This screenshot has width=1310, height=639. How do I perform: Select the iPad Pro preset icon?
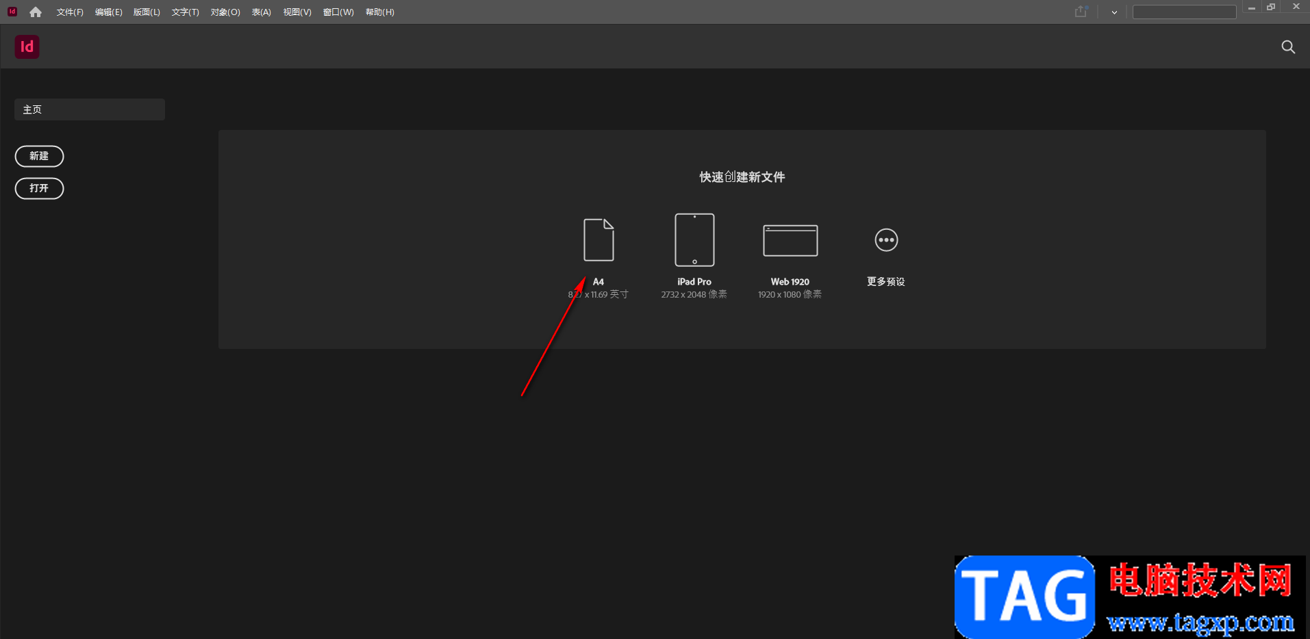(694, 239)
